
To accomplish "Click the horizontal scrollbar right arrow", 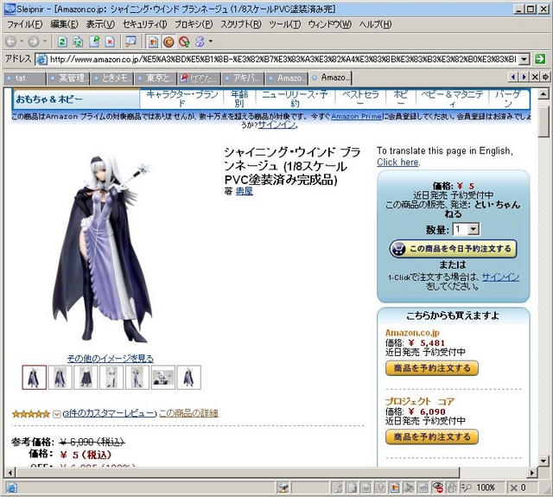I will tap(532, 473).
